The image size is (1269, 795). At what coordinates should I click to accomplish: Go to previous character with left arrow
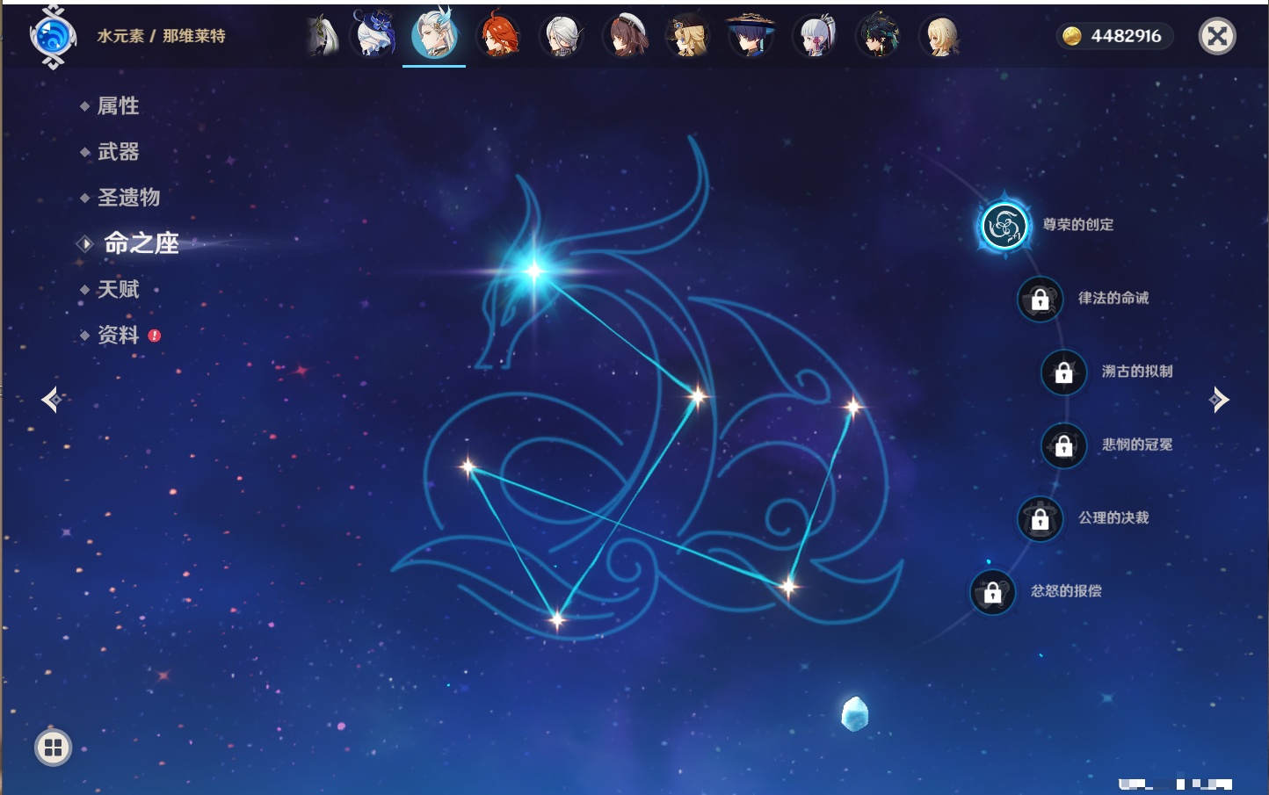pyautogui.click(x=51, y=400)
